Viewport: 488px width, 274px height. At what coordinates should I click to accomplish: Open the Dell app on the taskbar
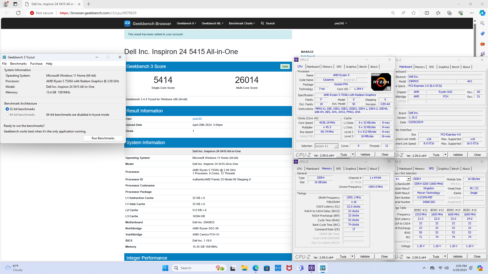tap(278, 268)
